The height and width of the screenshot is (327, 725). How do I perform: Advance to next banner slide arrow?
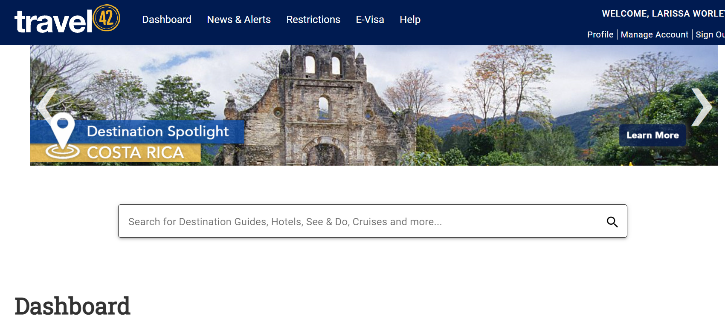[701, 107]
